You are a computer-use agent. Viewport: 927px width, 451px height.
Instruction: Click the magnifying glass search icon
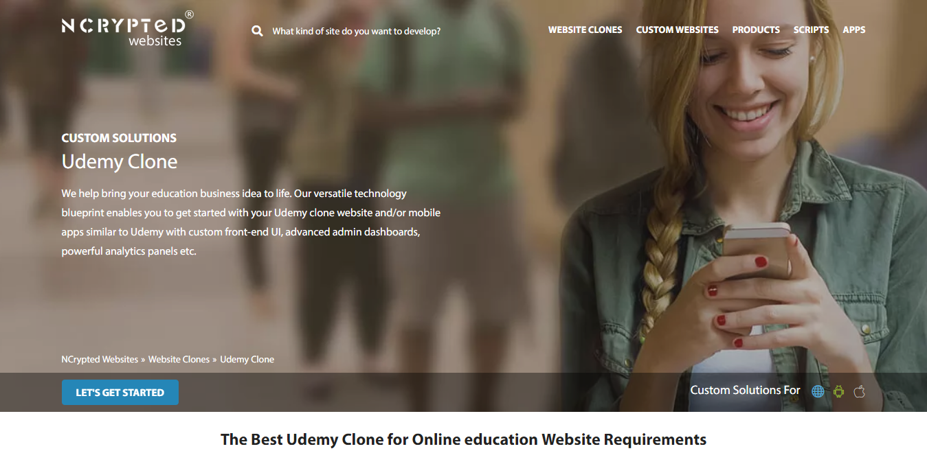coord(257,31)
